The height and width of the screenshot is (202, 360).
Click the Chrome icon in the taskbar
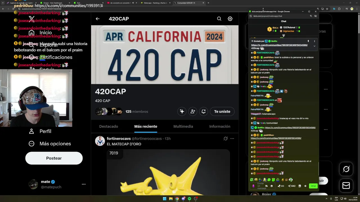[177, 199]
